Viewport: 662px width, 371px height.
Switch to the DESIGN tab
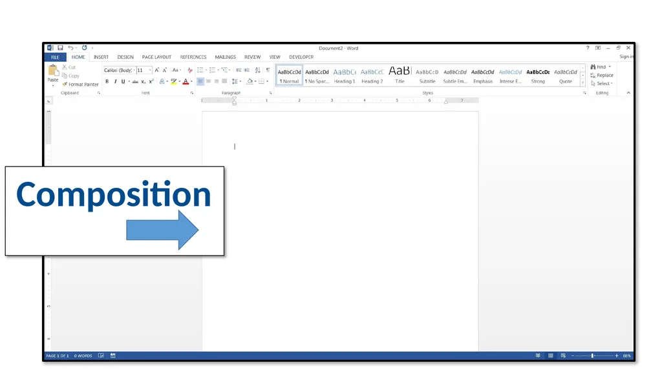[x=125, y=57]
